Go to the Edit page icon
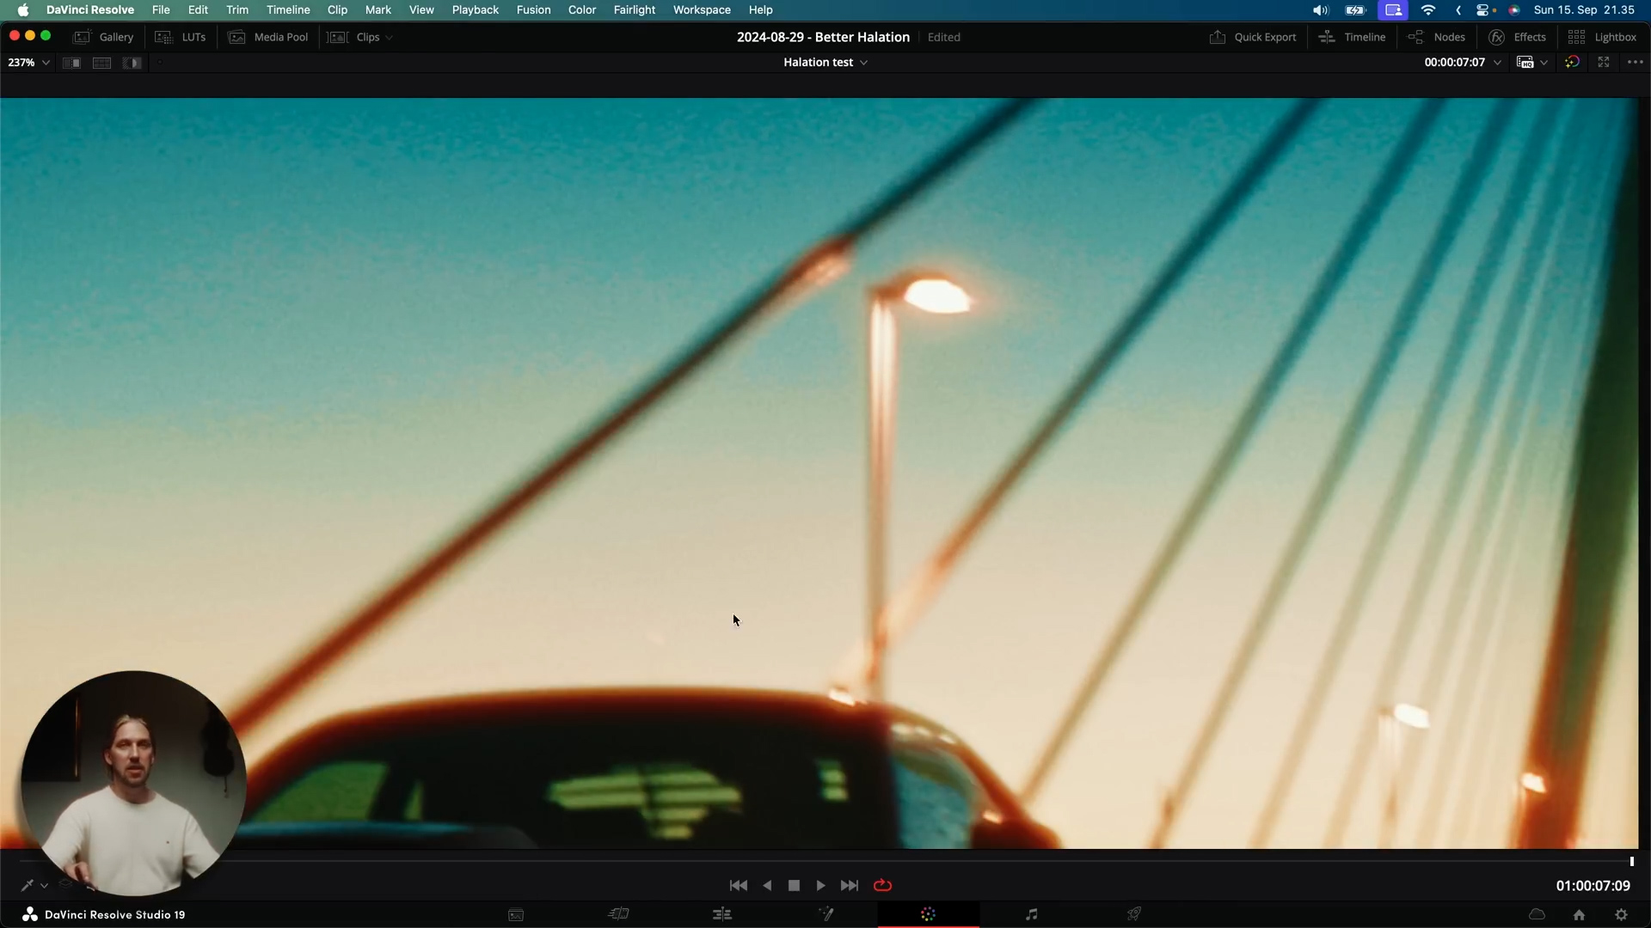1651x928 pixels. coord(722,914)
